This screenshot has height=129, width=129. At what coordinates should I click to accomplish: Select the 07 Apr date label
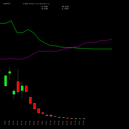26,123
